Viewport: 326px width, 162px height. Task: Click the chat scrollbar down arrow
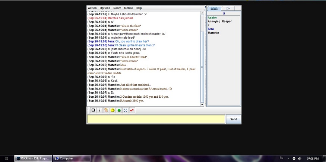[202, 104]
